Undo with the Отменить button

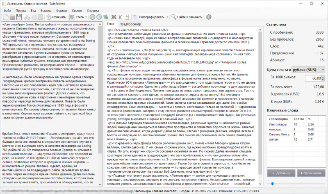pos(56,17)
